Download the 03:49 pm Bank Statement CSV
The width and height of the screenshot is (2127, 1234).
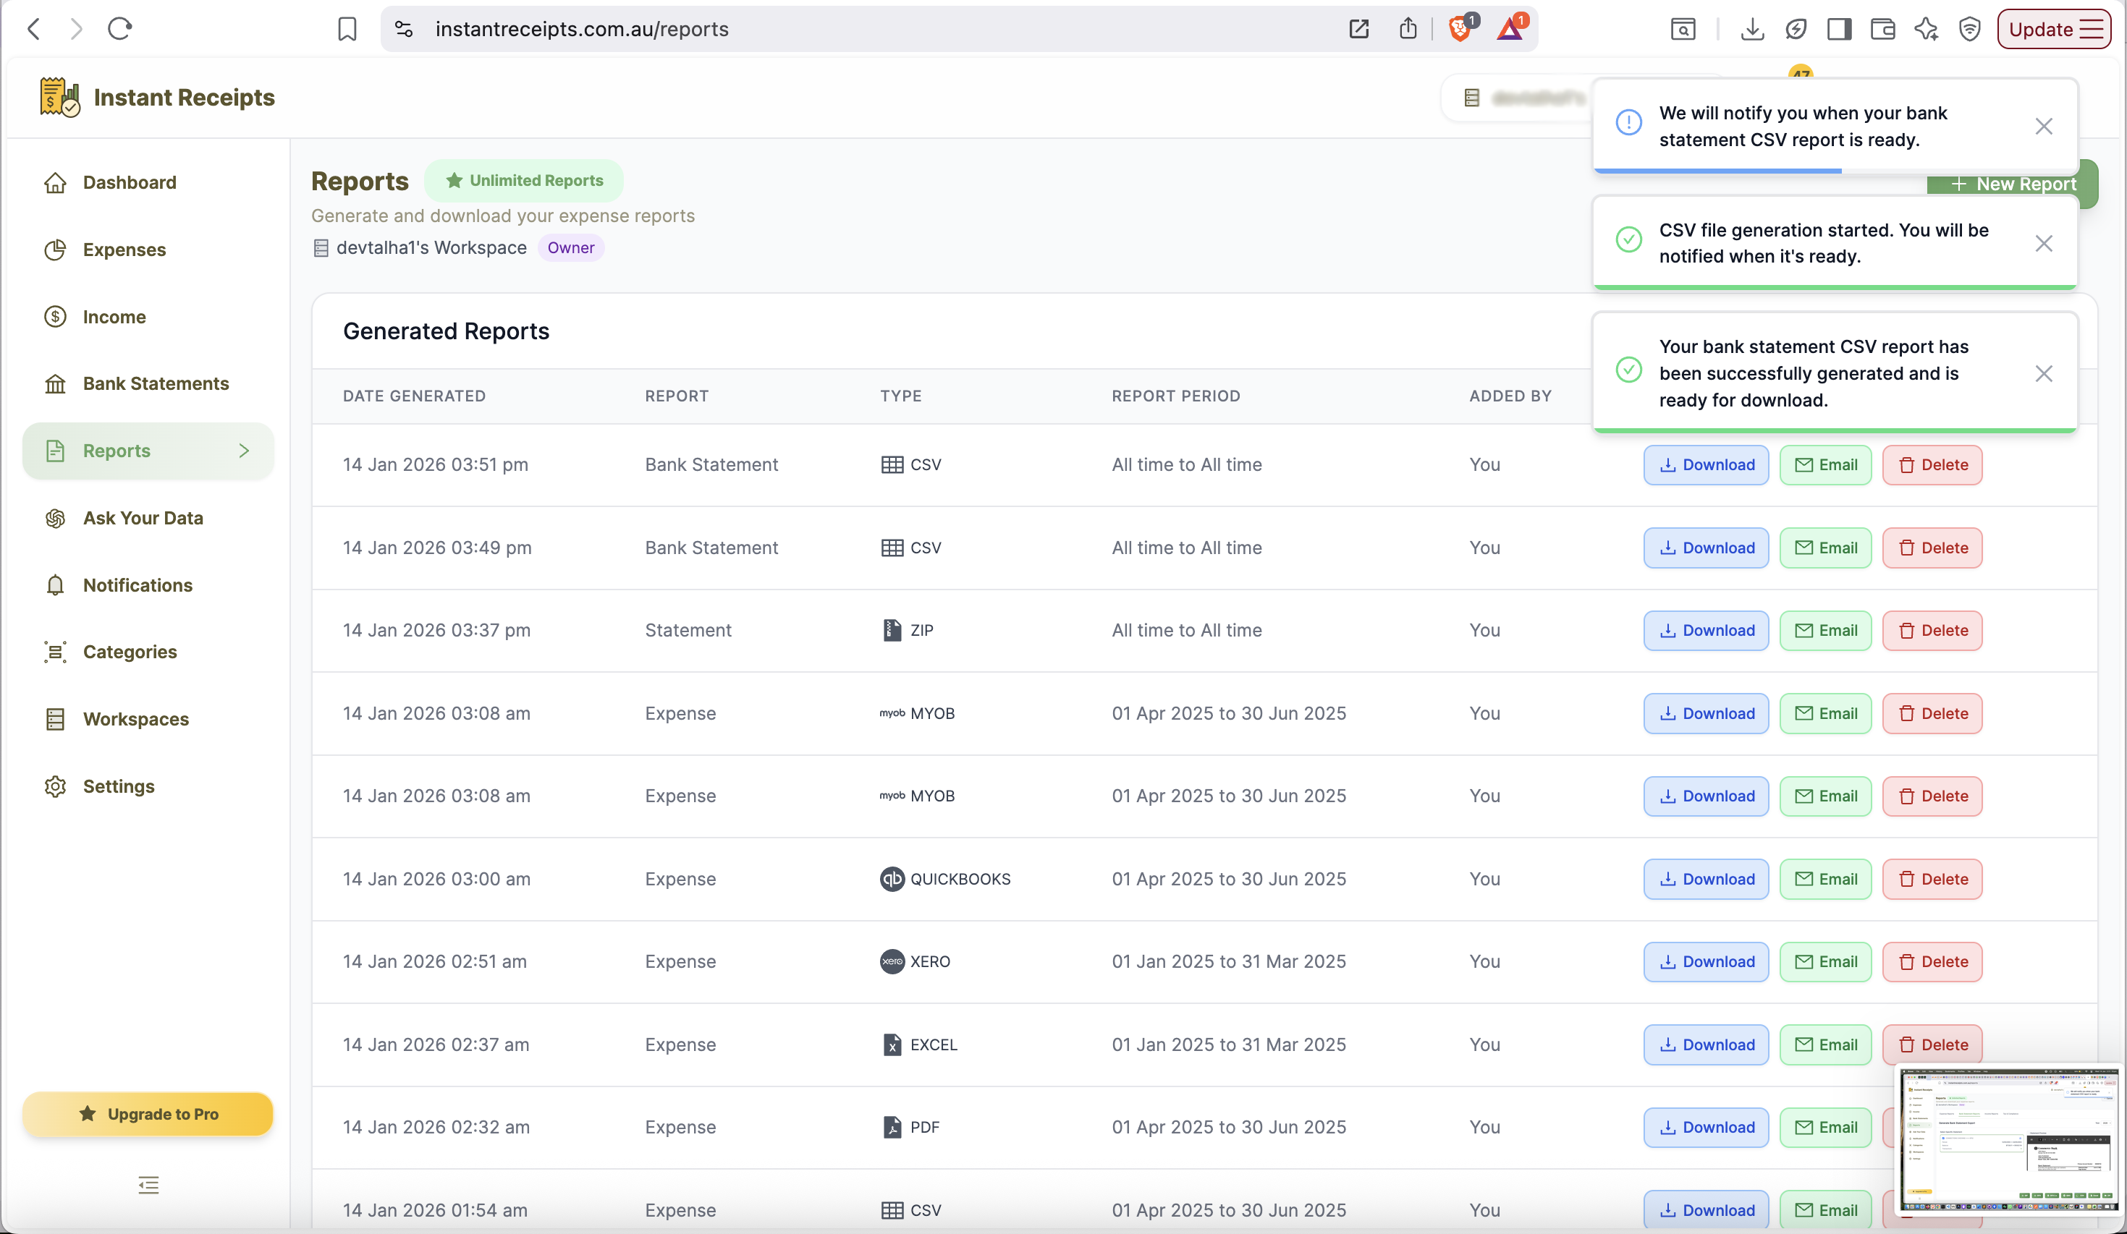click(1706, 548)
